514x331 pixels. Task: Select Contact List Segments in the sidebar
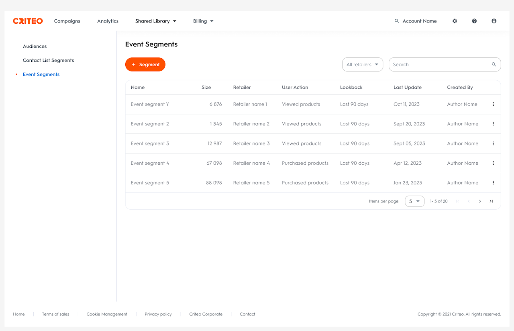pos(49,60)
